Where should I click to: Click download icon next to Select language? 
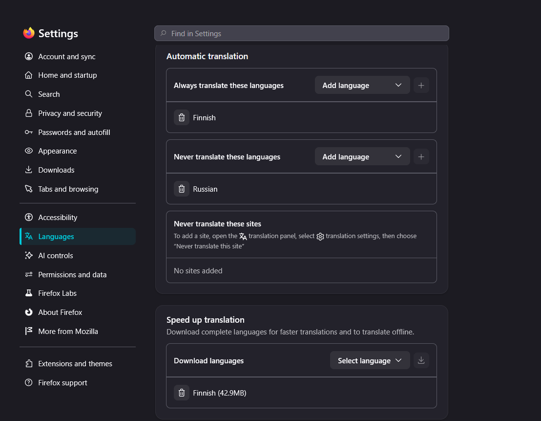click(x=421, y=360)
